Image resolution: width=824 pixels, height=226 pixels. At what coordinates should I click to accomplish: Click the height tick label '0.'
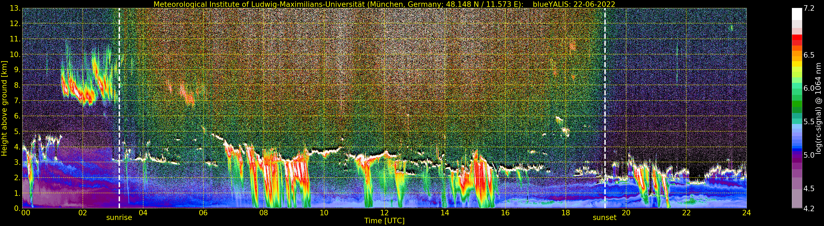point(17,208)
